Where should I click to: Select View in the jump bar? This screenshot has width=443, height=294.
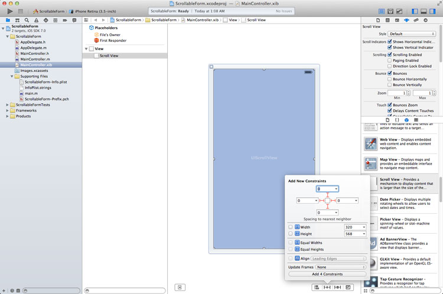coord(230,20)
